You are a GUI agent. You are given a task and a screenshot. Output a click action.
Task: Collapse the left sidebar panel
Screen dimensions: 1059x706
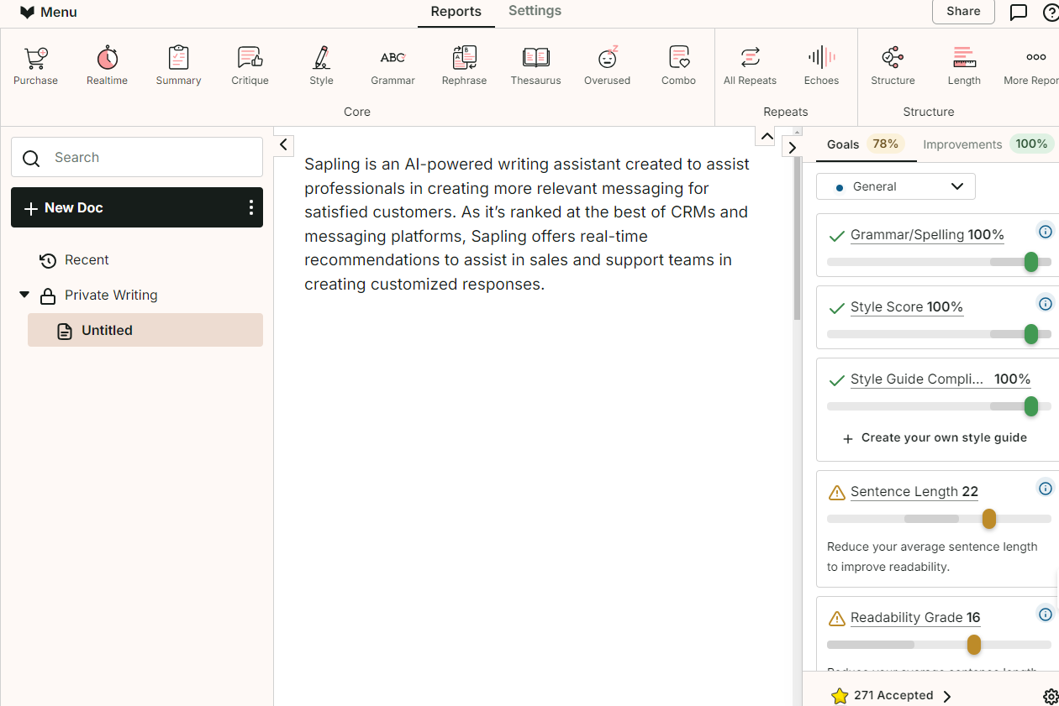point(282,144)
